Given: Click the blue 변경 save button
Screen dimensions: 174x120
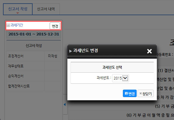Looking at the screenshot, I should point(130,93).
